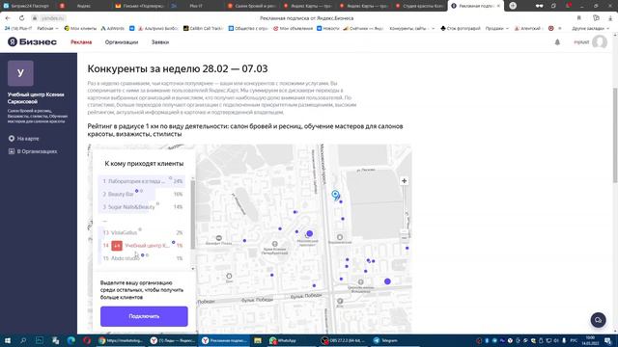The image size is (618, 347).
Task: Switch to the Plus-IT browser tab
Action: pyautogui.click(x=196, y=6)
